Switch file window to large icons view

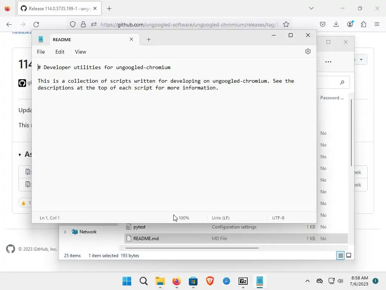click(x=349, y=255)
